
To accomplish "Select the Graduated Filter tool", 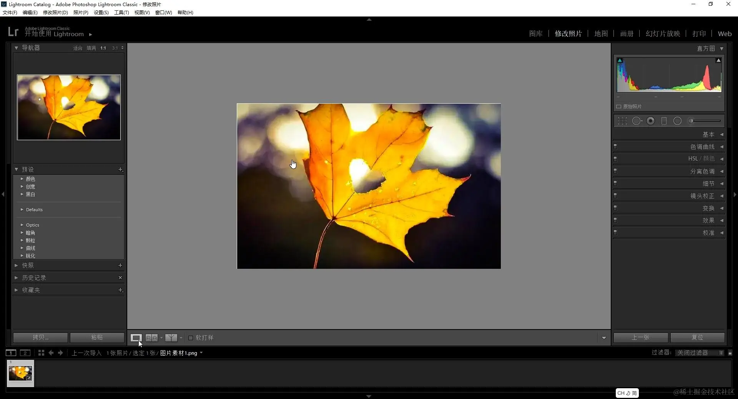I will pos(664,121).
